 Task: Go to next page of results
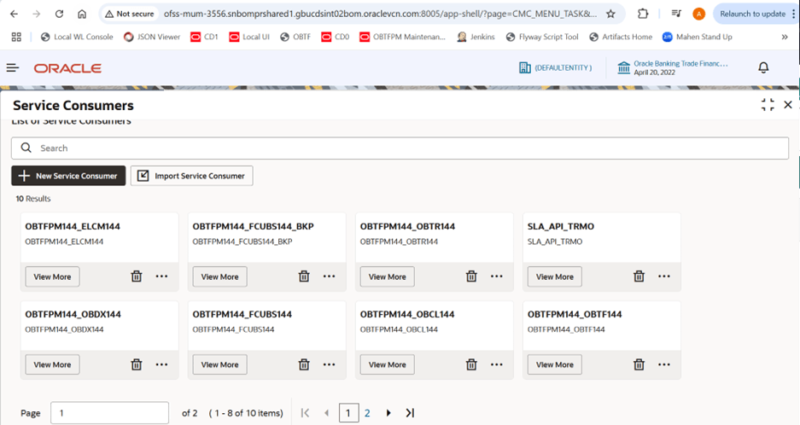pyautogui.click(x=388, y=413)
